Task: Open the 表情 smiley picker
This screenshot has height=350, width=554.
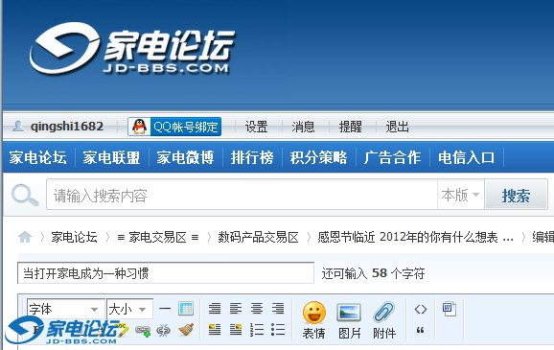Action: click(x=314, y=320)
